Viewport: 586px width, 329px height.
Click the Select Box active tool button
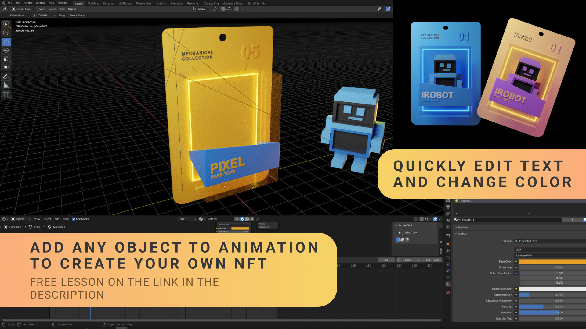(x=400, y=232)
